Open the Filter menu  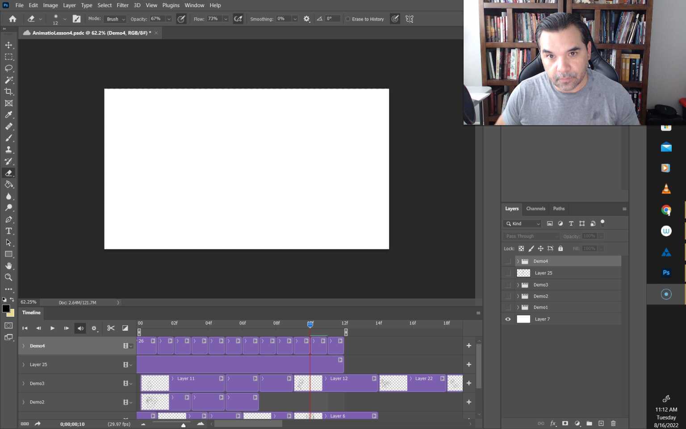pyautogui.click(x=122, y=5)
